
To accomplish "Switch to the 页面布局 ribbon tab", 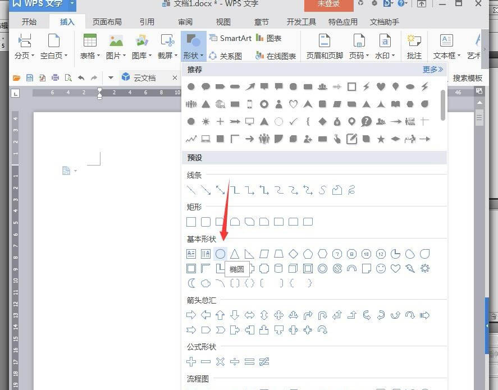I will [x=107, y=22].
